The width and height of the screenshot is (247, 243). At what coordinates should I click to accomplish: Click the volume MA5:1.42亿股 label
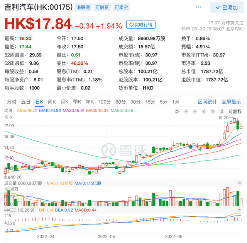60,183
